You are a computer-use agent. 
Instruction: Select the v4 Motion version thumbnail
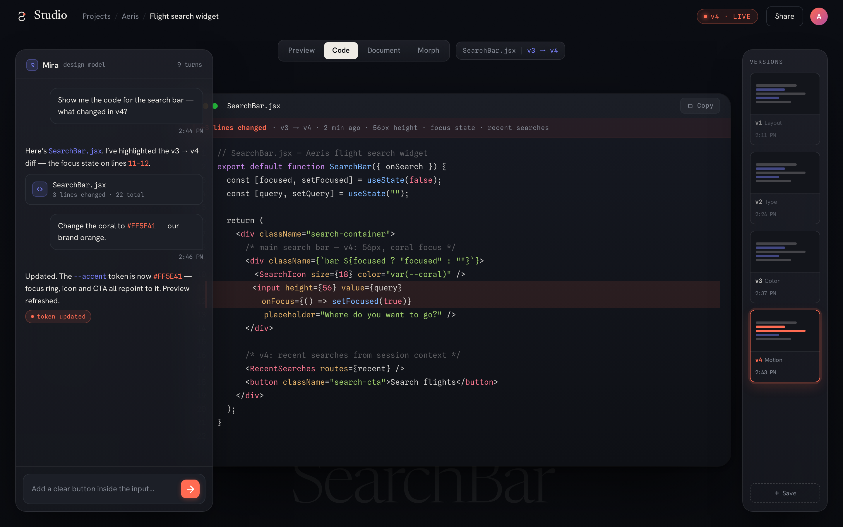(x=784, y=346)
